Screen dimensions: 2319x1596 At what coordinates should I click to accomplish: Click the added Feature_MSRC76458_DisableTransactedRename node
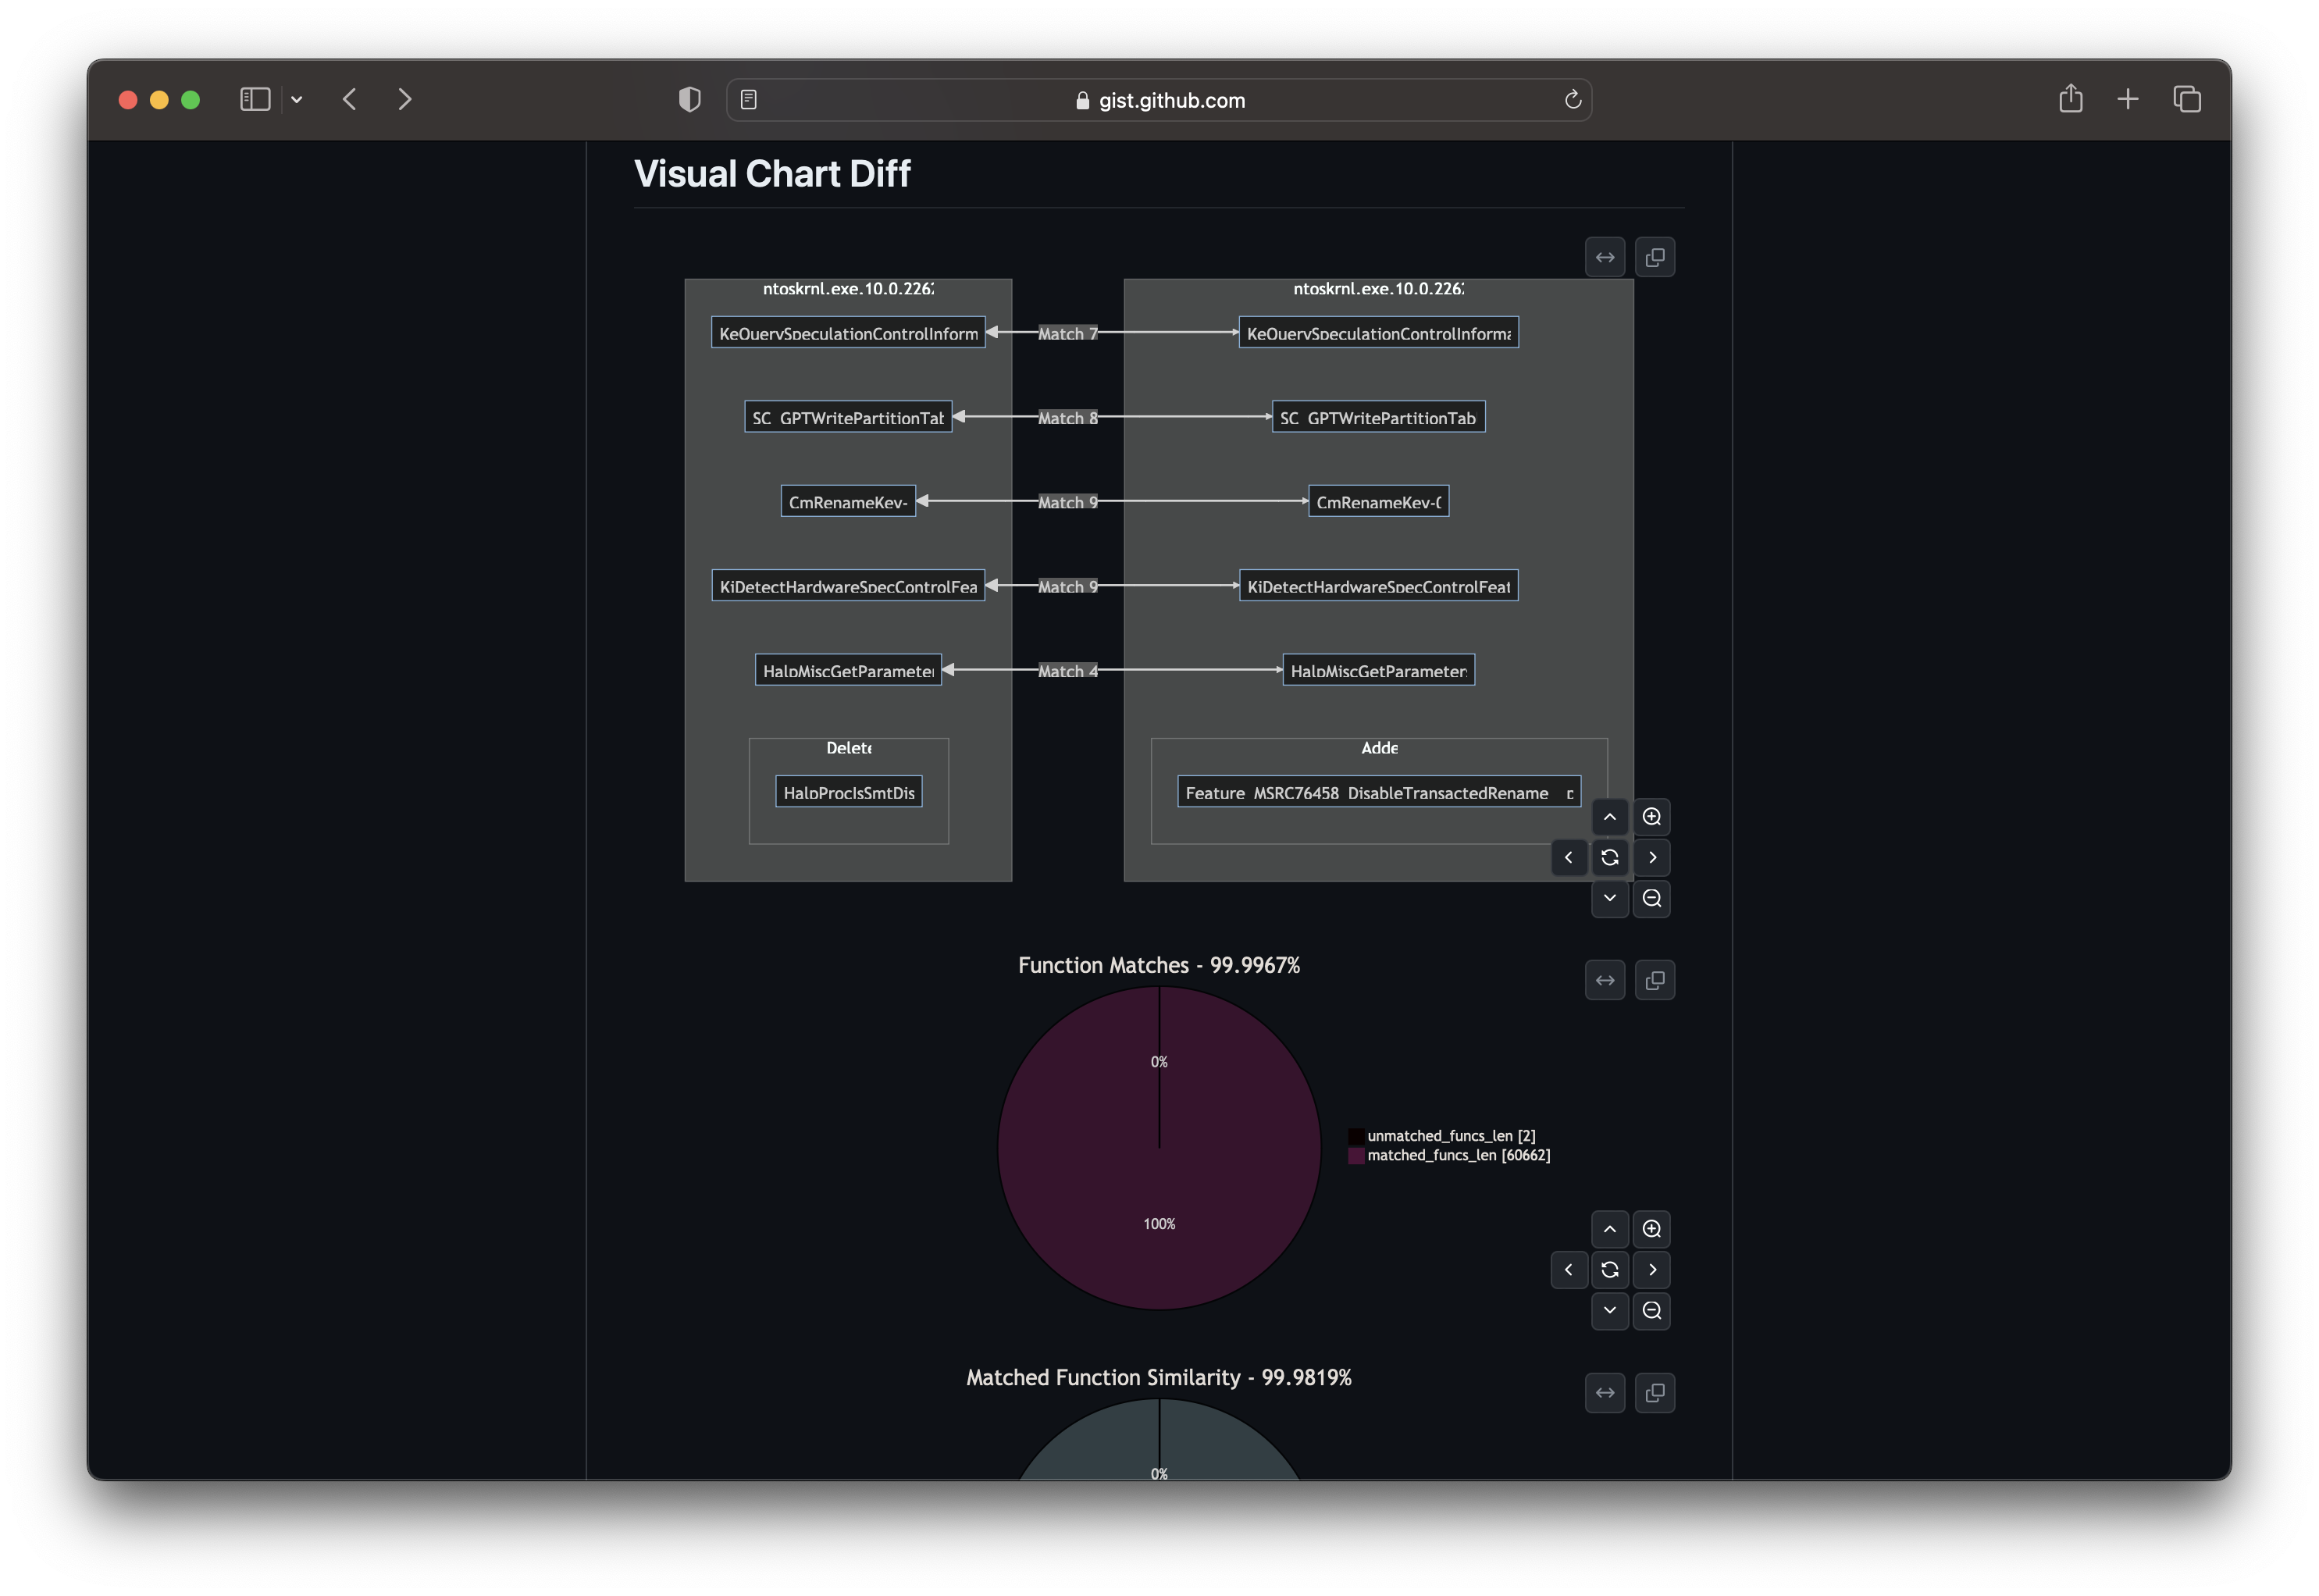1378,792
